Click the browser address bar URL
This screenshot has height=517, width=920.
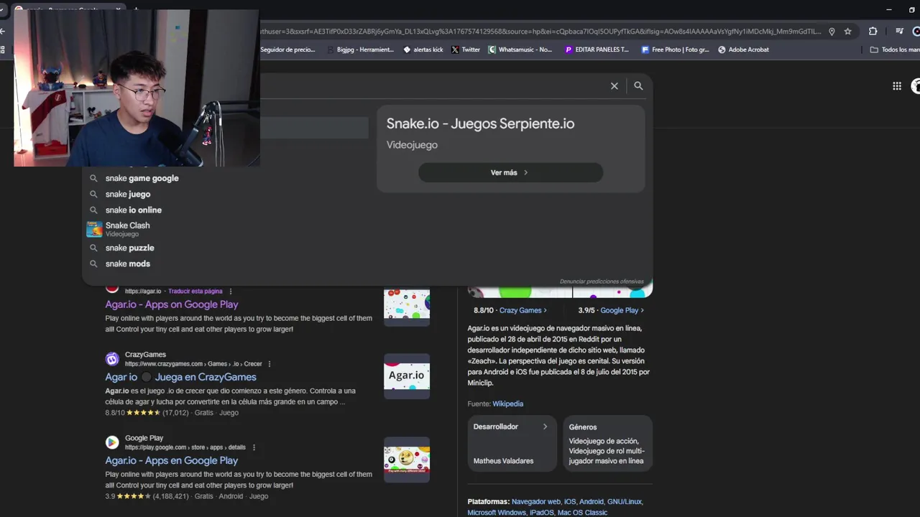[x=539, y=32]
